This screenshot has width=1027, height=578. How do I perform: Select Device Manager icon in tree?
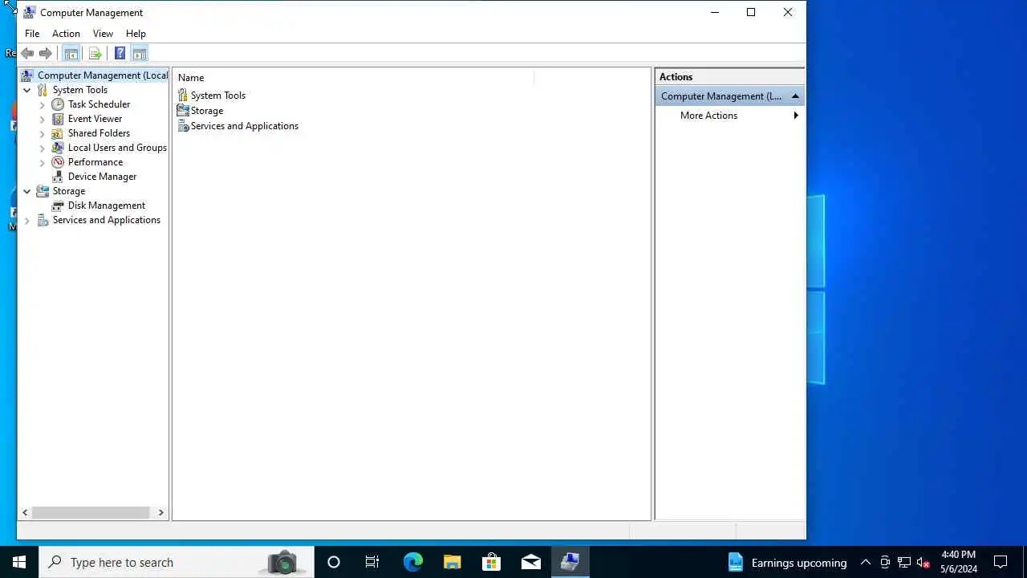pyautogui.click(x=58, y=177)
